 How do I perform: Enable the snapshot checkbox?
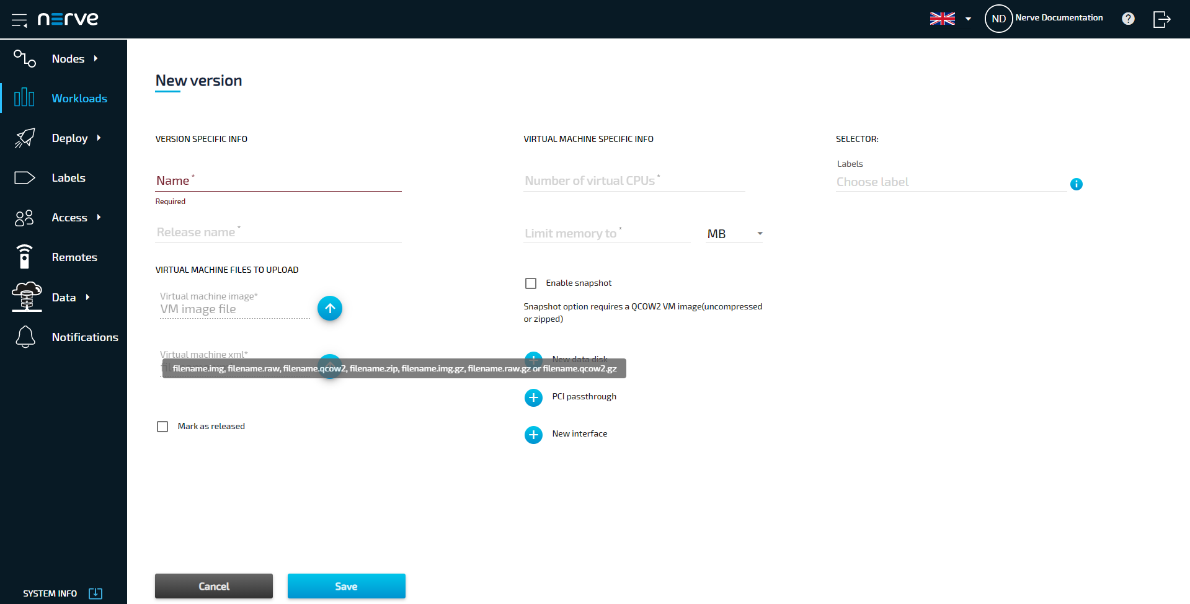pyautogui.click(x=531, y=283)
